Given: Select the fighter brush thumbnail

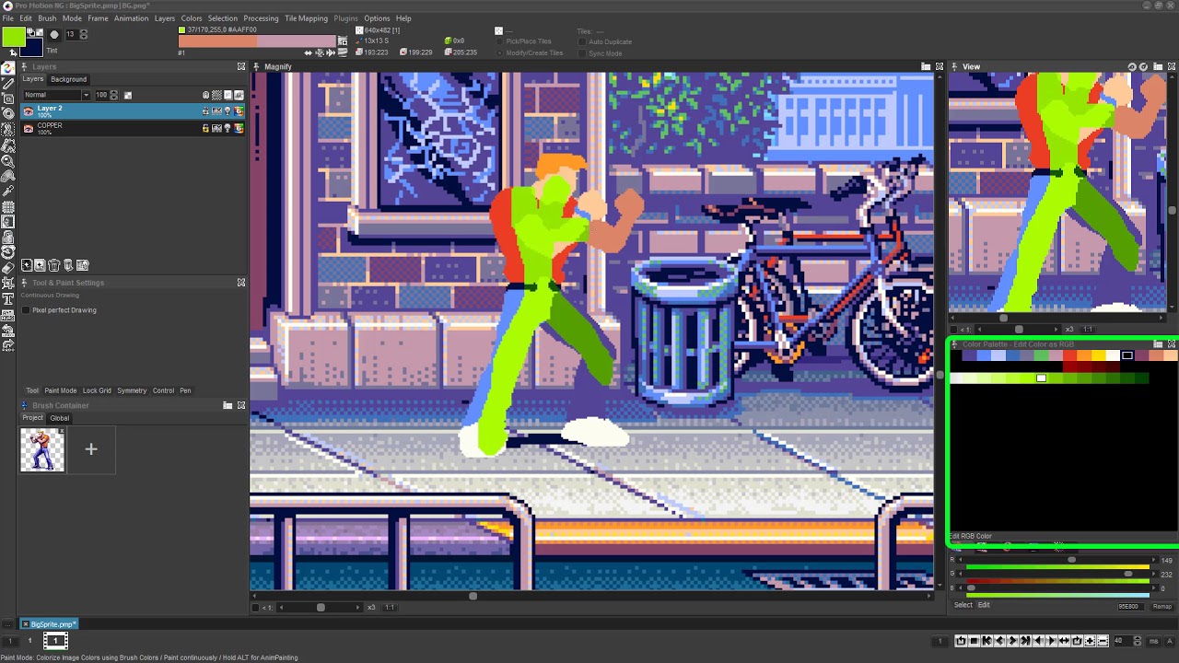Looking at the screenshot, I should click(42, 449).
